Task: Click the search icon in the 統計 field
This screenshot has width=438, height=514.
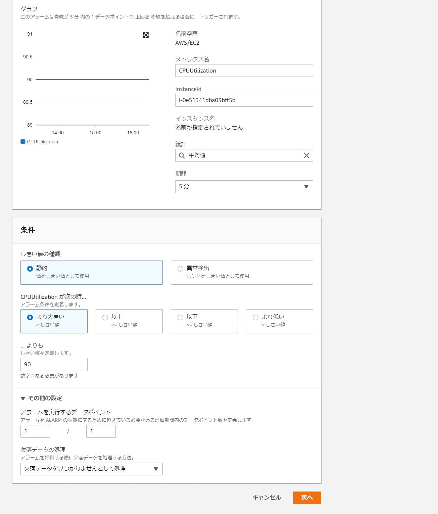Action: [x=182, y=155]
